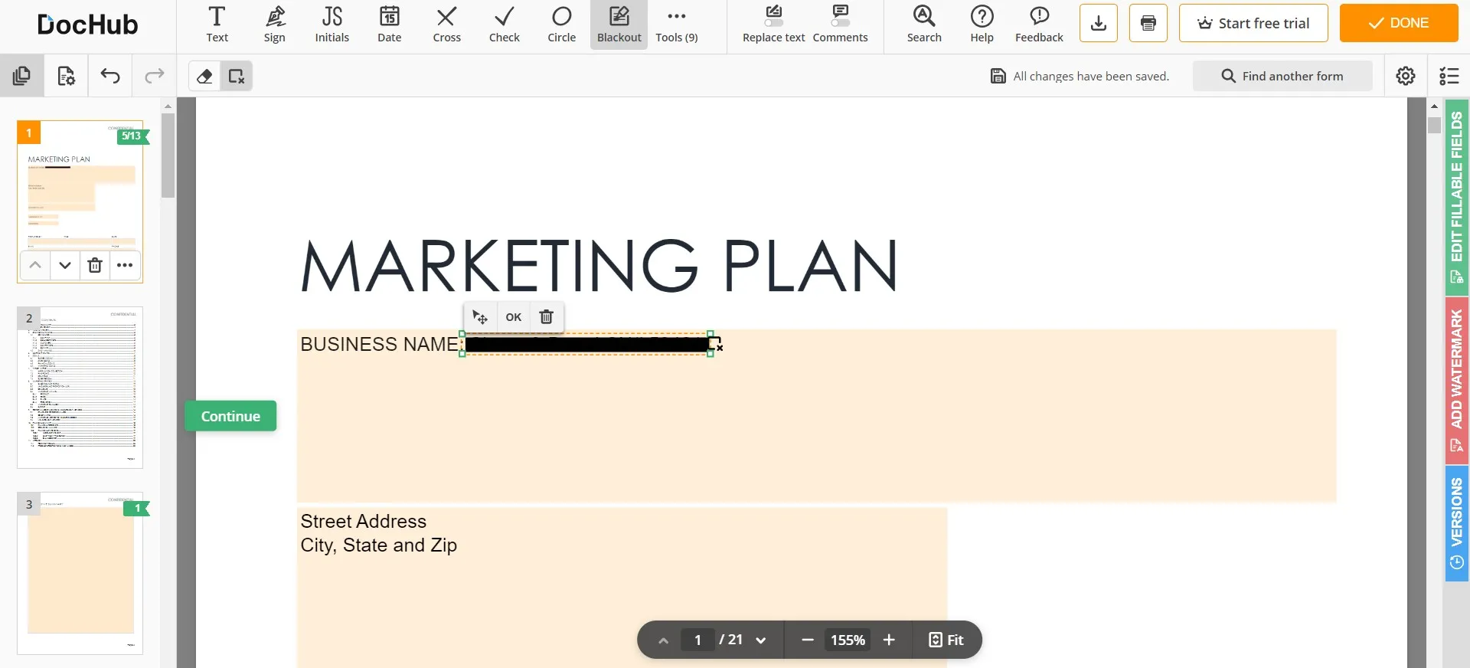
Task: Click the DONE button
Action: click(1399, 23)
